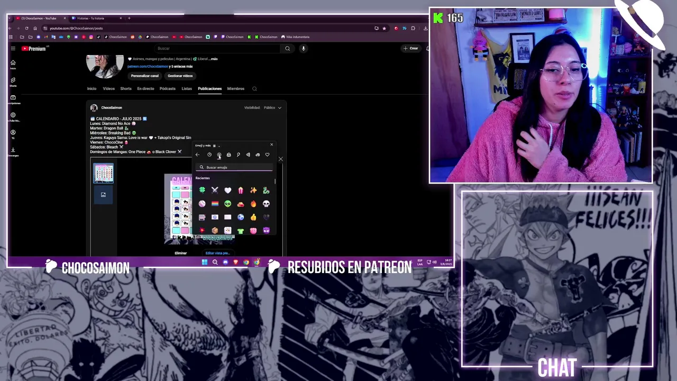Switch to the Videos channel tab
This screenshot has width=677, height=381.
coord(108,88)
